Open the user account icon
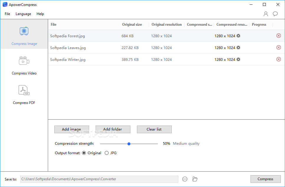The image size is (285, 187). (x=266, y=14)
